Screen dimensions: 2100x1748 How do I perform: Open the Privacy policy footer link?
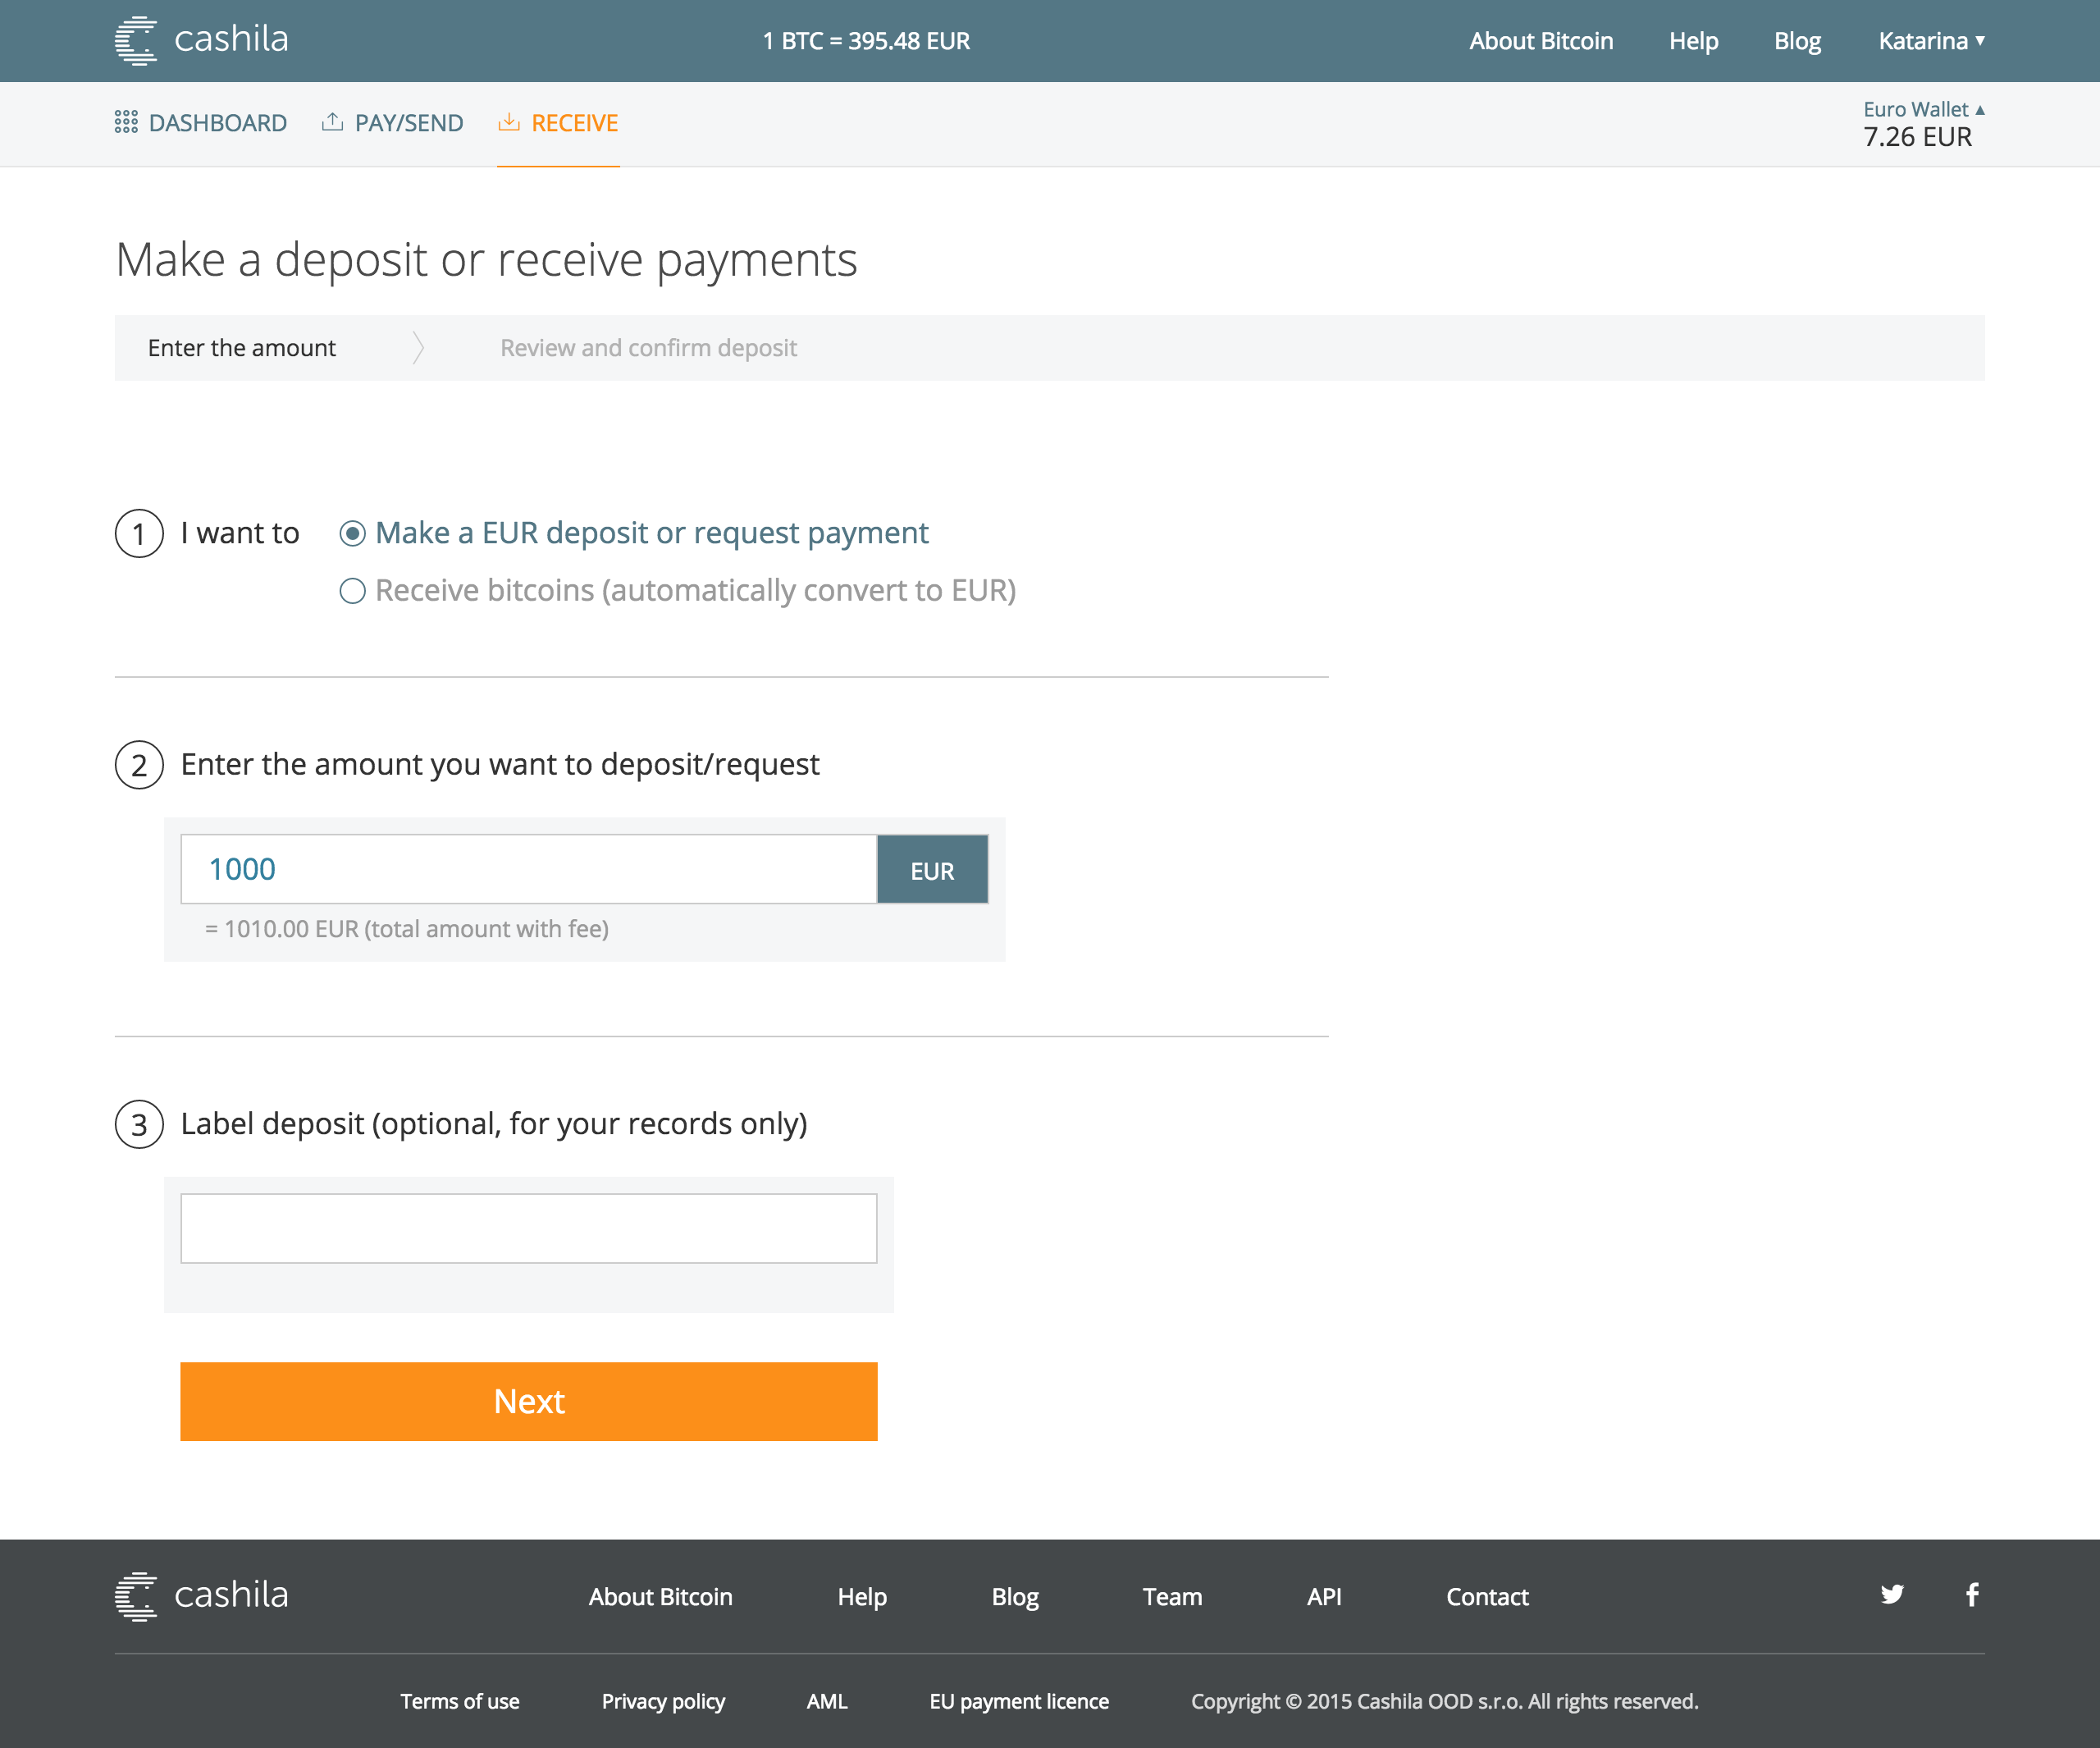click(663, 1701)
